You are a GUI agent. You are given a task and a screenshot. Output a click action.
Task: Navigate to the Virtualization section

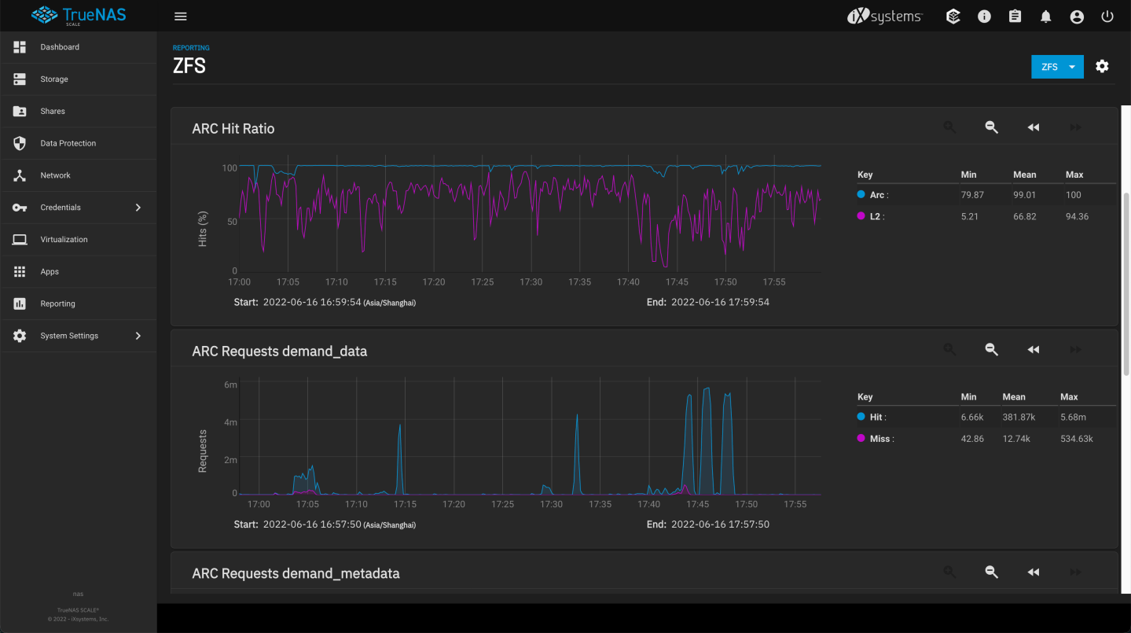pos(64,239)
